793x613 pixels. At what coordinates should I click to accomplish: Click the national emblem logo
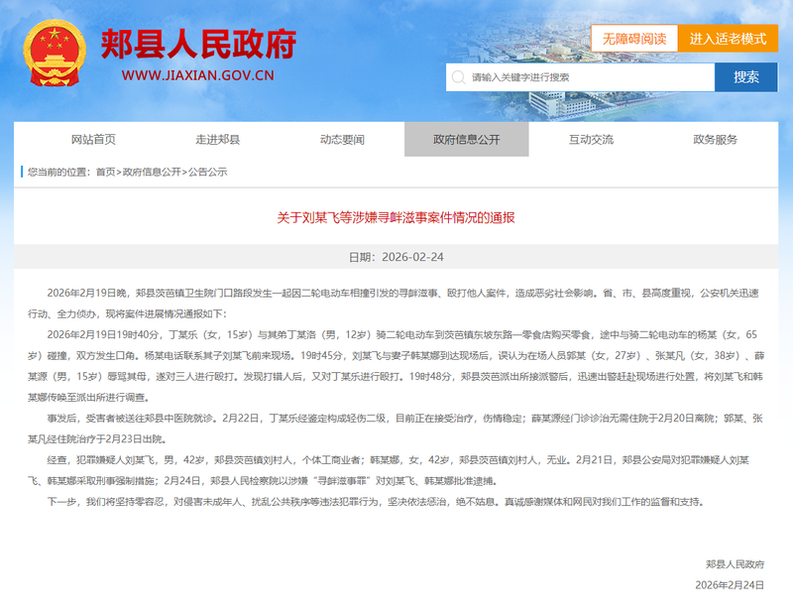coord(55,54)
